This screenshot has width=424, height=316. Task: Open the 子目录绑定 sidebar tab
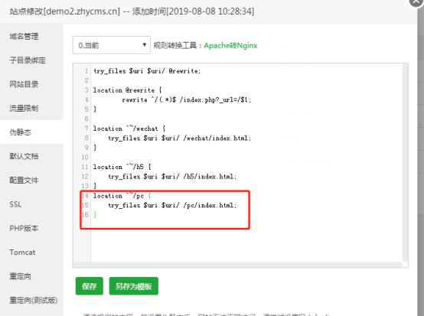pos(28,60)
